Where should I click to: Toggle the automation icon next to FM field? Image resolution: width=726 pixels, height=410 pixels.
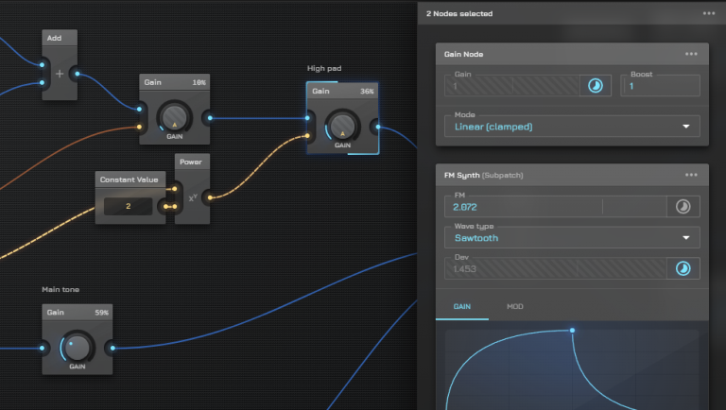point(683,206)
